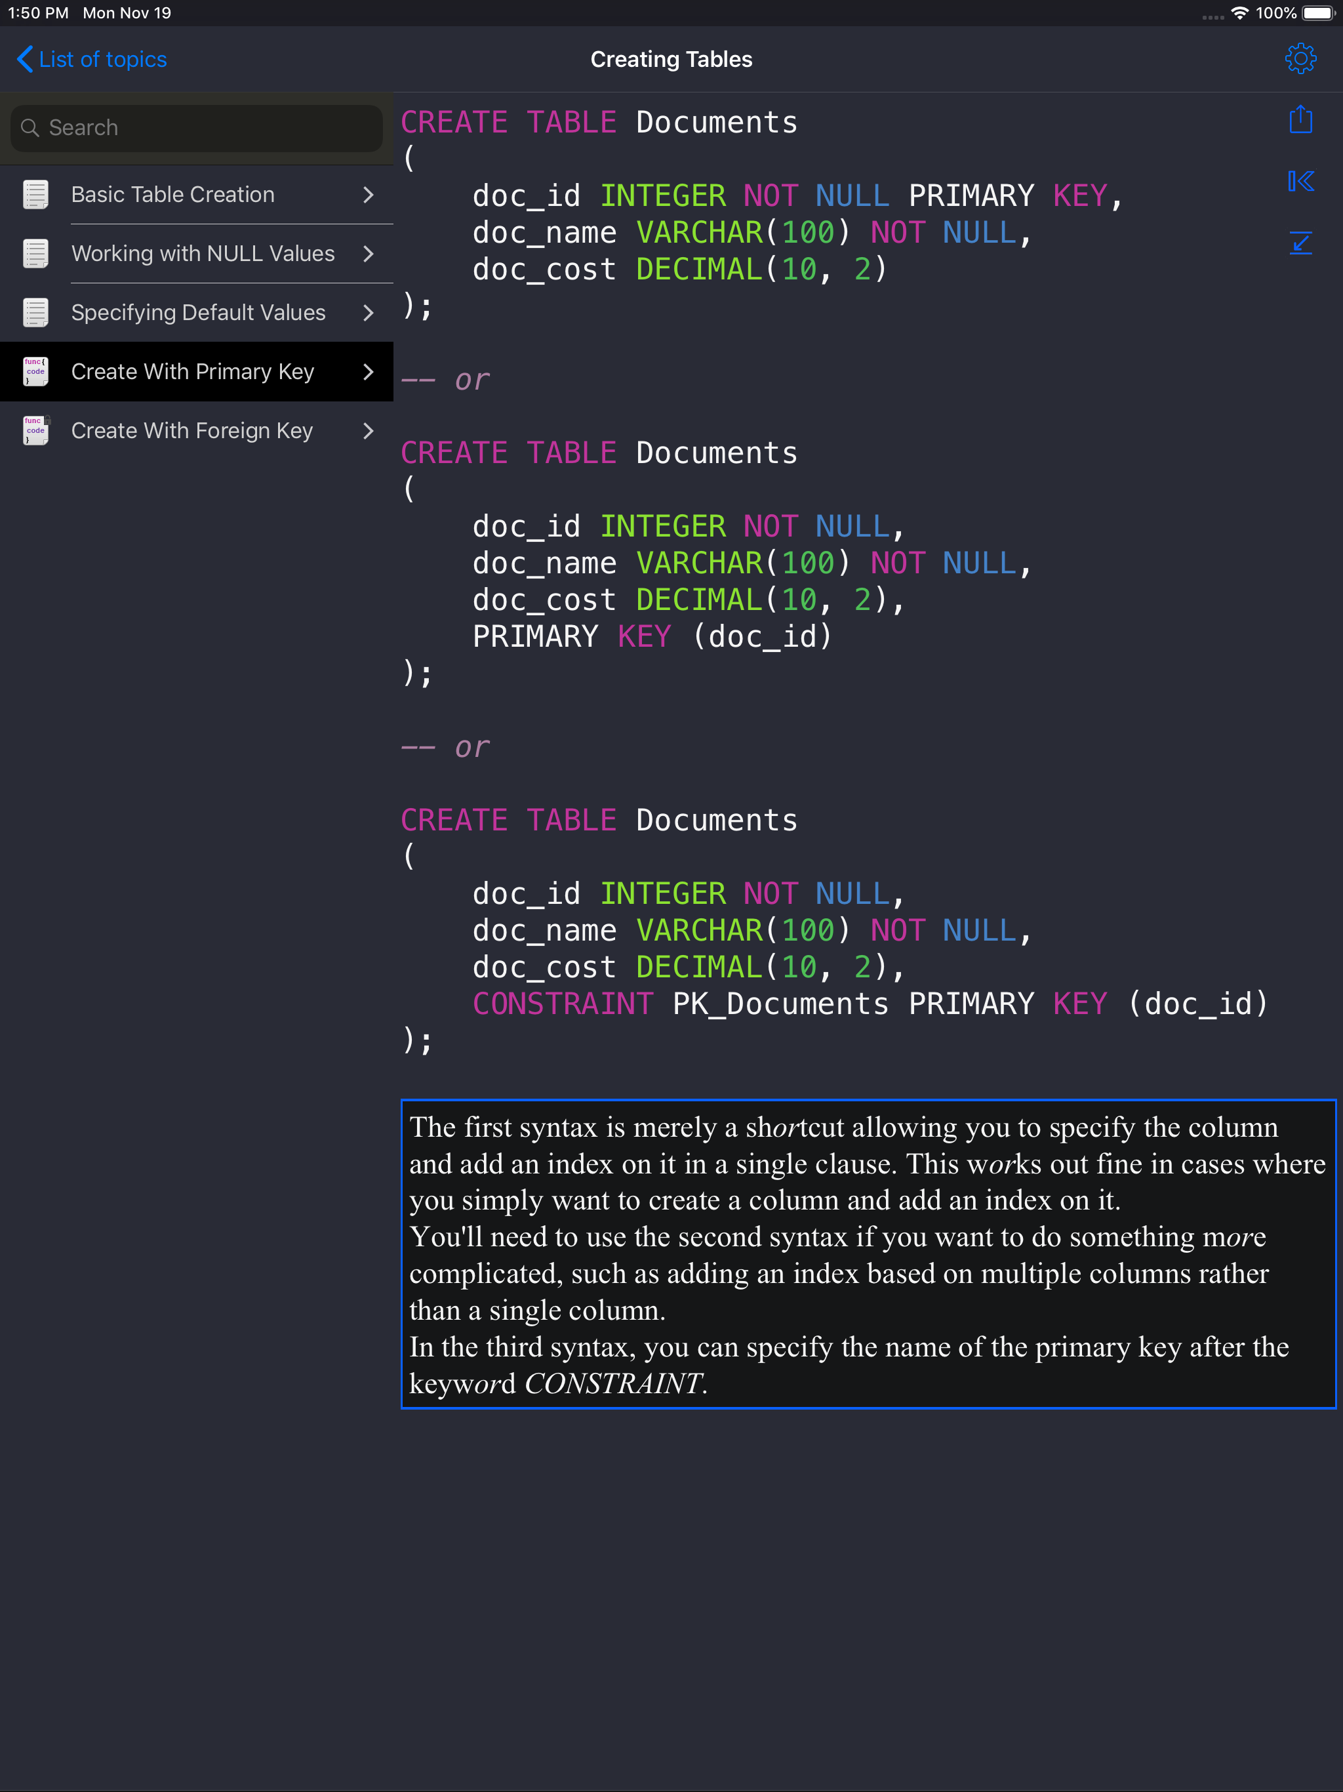Tap the Creating Tables title
The width and height of the screenshot is (1343, 1792).
pyautogui.click(x=671, y=58)
